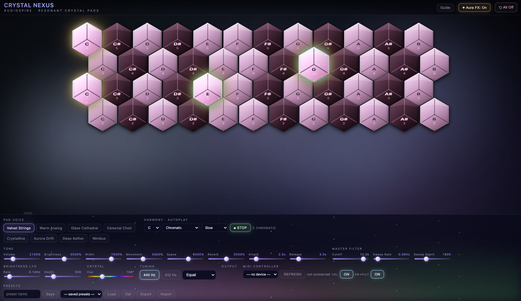Open the root note C dropdown
Screen dimensions: 521x301
tap(152, 228)
